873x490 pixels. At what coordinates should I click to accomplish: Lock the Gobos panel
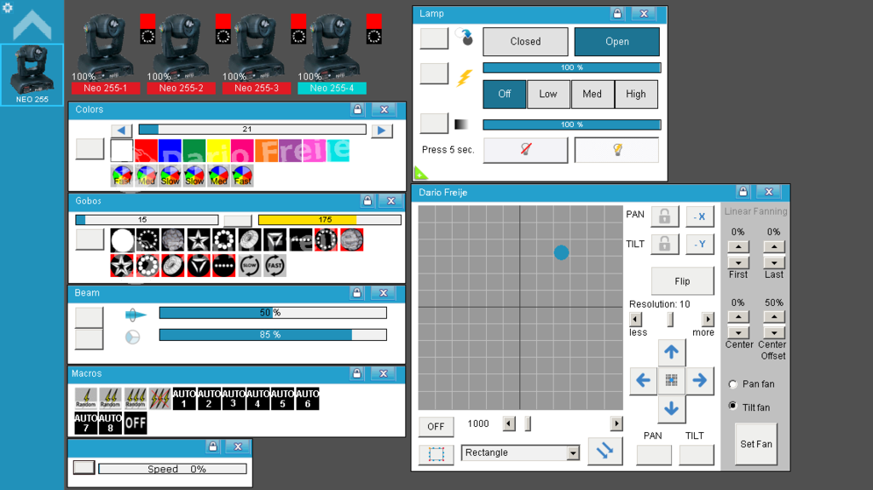click(x=367, y=200)
